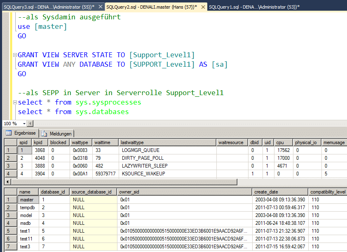Select create_date 2011-07-13 00:59:46.317
The width and height of the screenshot is (347, 252).
tap(280, 208)
